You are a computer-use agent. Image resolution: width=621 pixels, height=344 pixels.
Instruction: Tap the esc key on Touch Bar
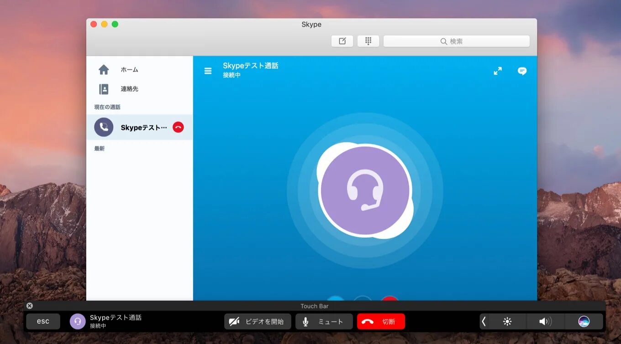(x=43, y=321)
